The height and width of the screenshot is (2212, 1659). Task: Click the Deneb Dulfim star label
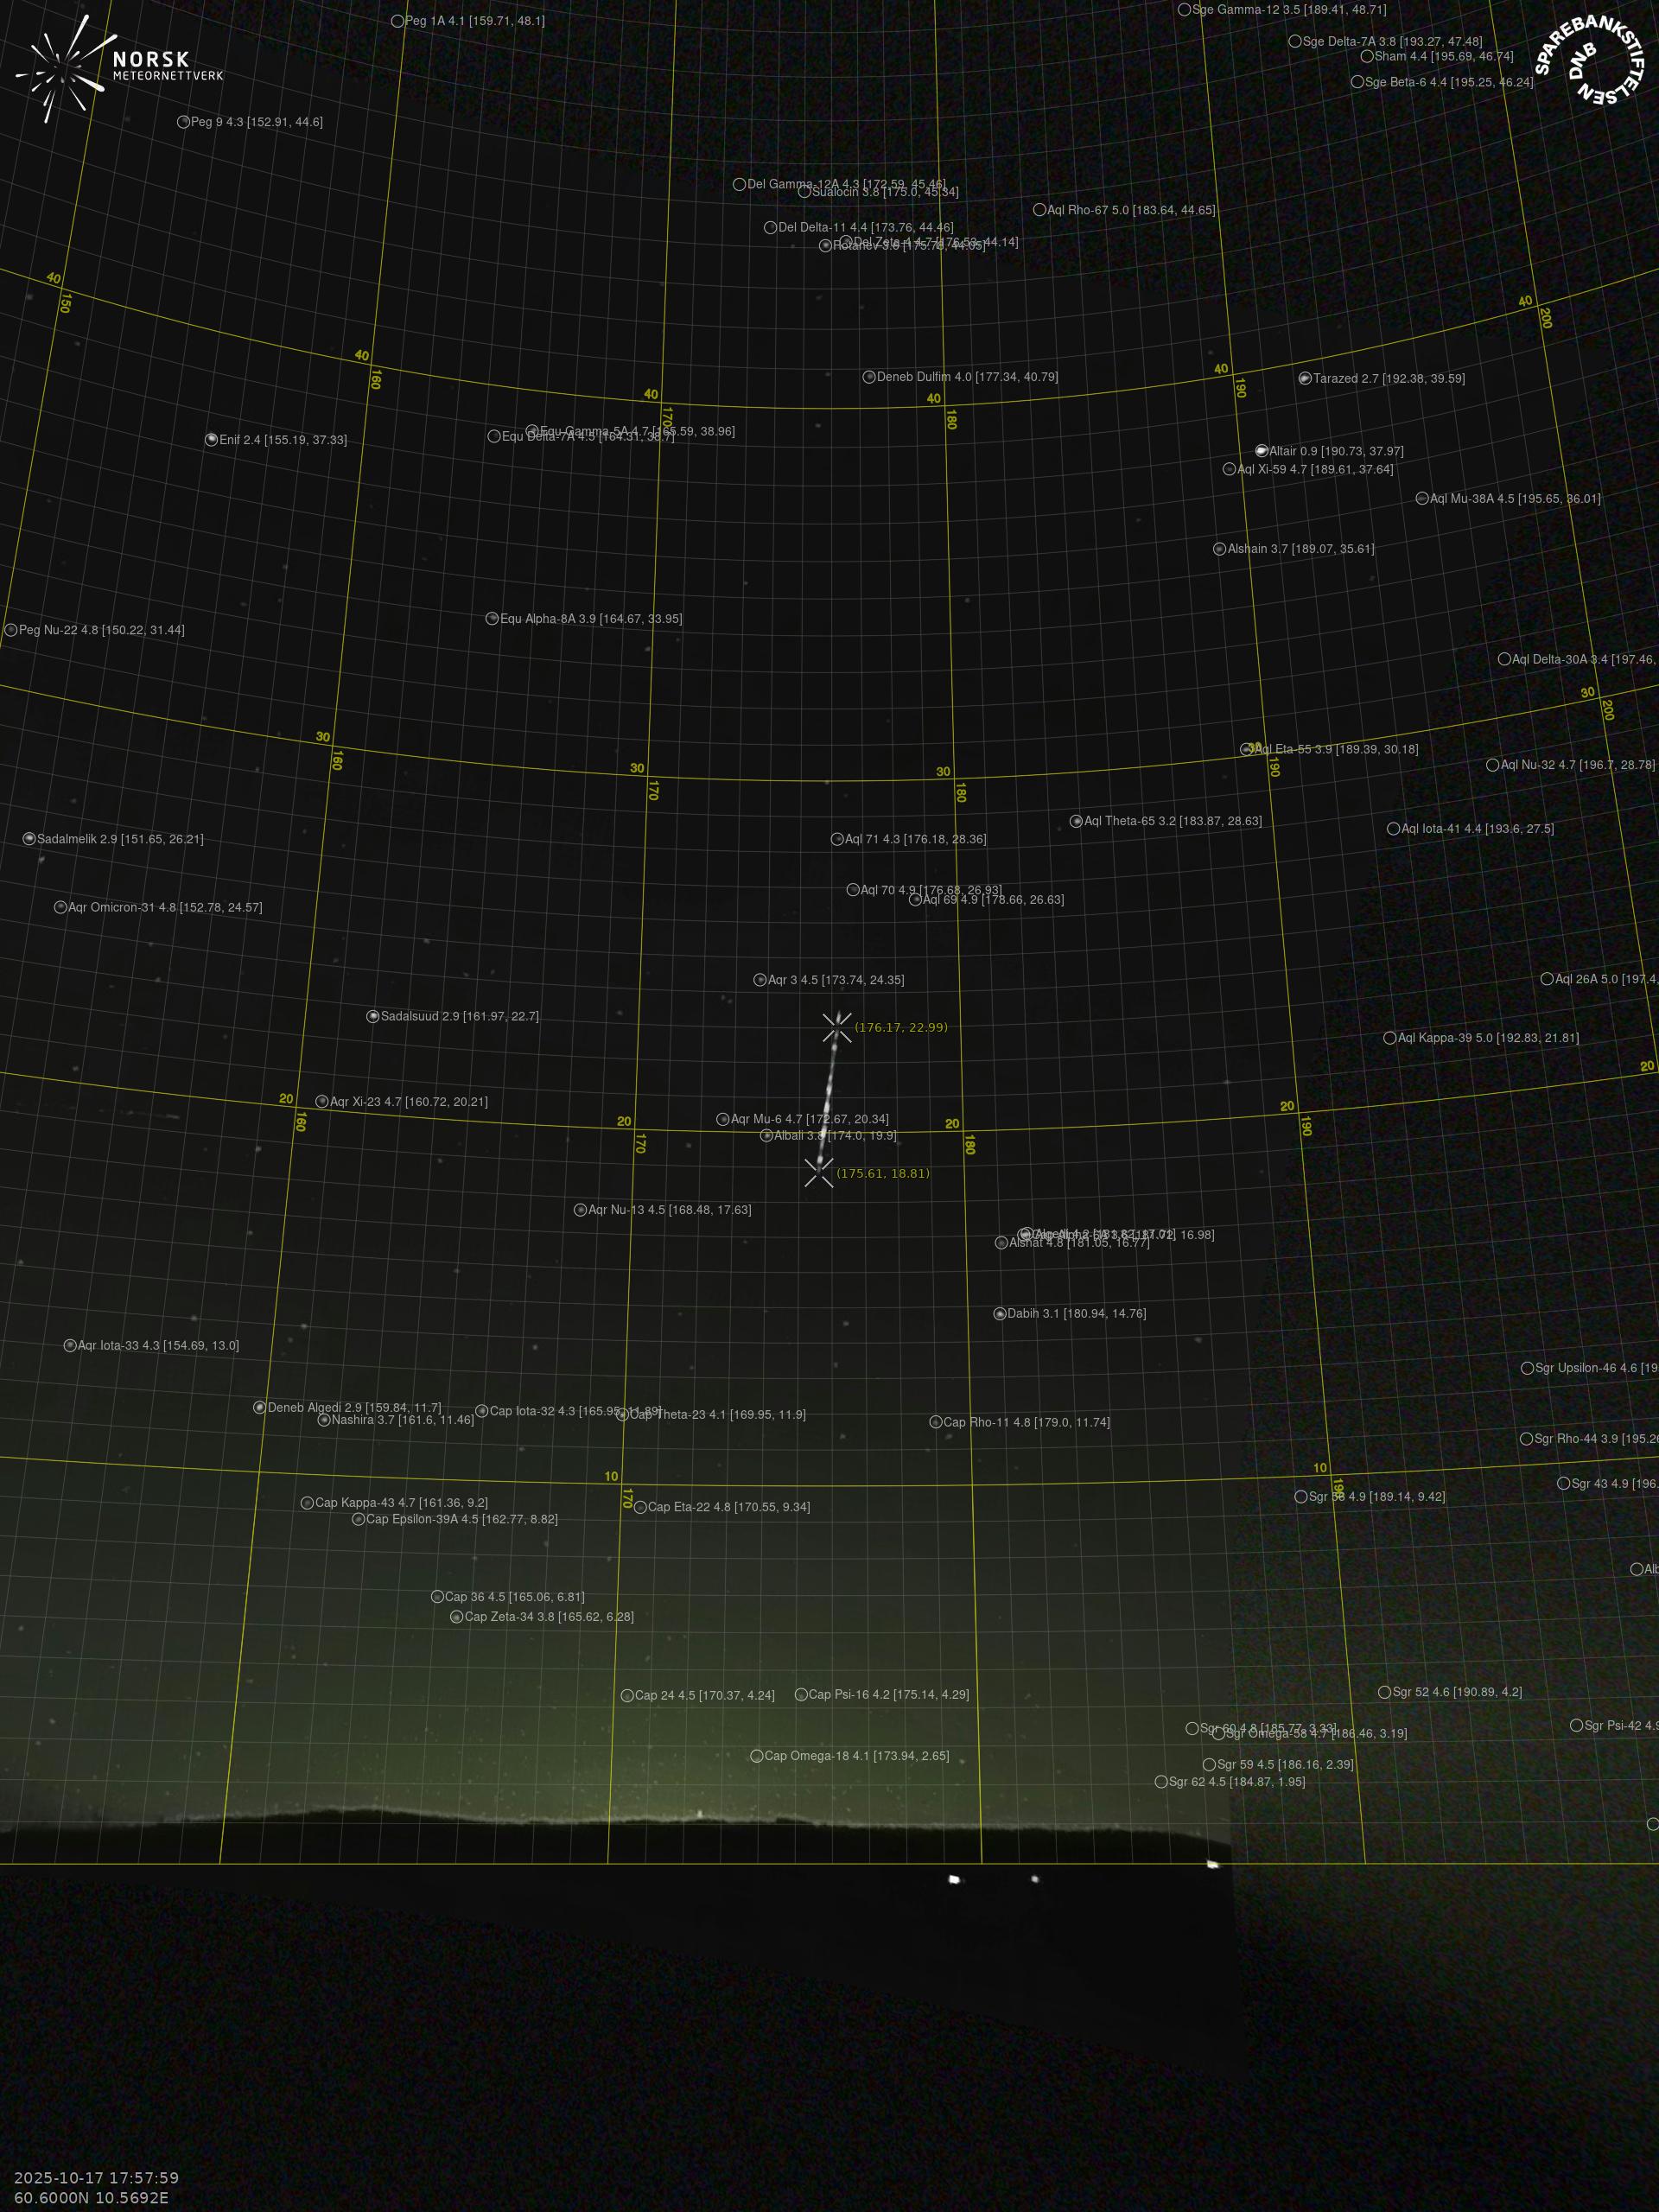966,377
